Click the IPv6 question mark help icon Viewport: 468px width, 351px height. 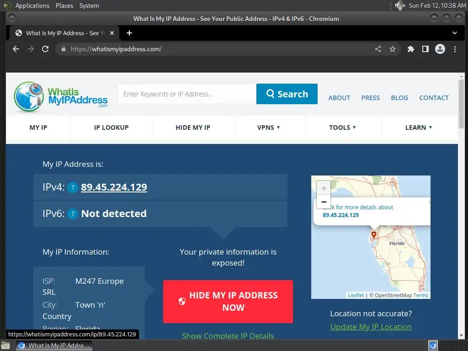73,214
